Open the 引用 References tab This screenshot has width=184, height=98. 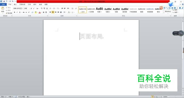(x=29, y=4)
